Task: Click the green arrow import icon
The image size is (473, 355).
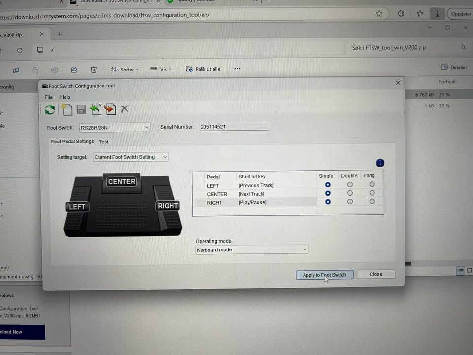Action: pyautogui.click(x=95, y=109)
